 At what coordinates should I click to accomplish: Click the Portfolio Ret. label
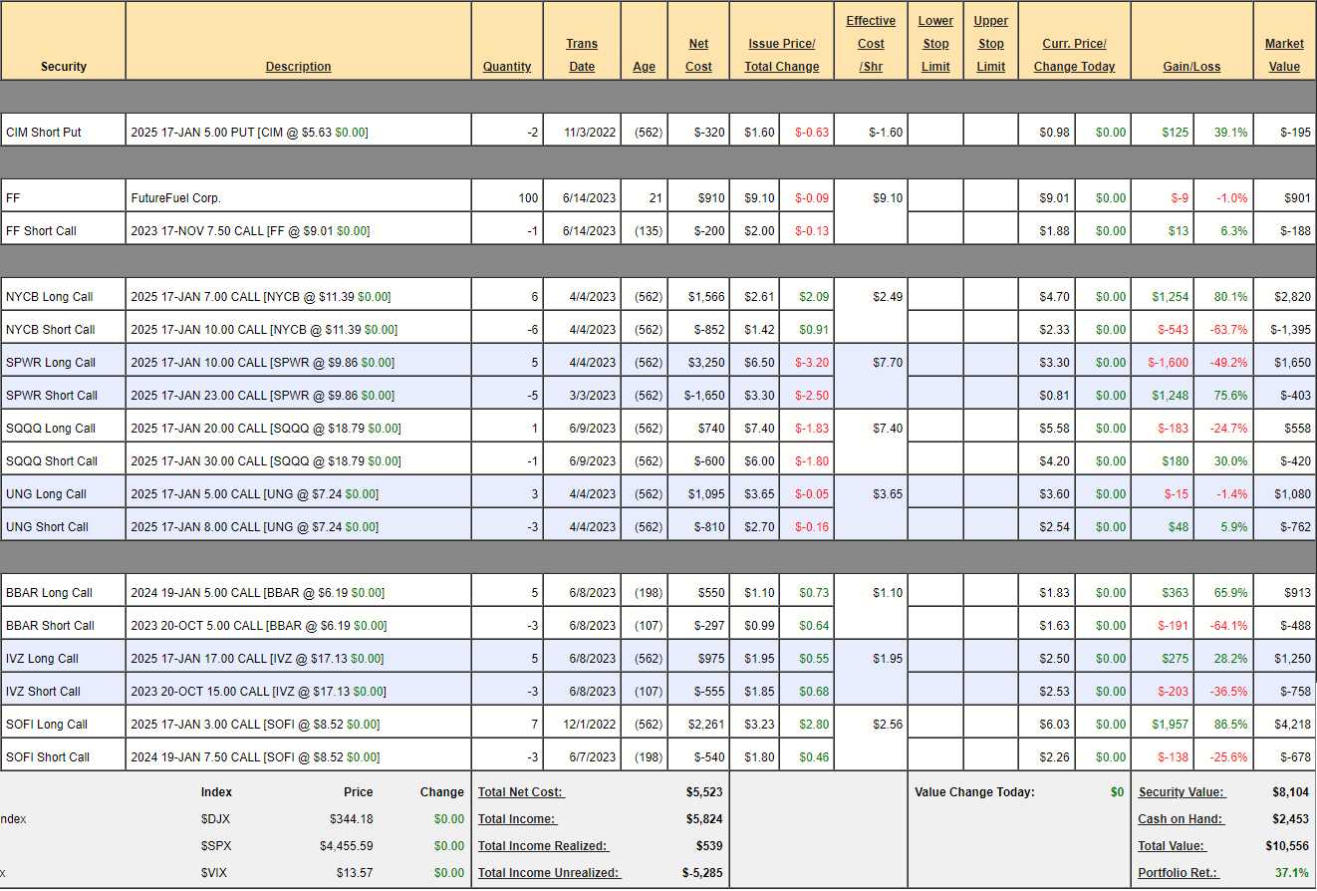(x=1181, y=873)
